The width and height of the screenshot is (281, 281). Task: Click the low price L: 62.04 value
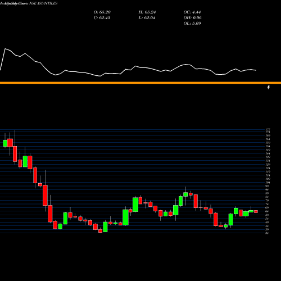(147, 18)
